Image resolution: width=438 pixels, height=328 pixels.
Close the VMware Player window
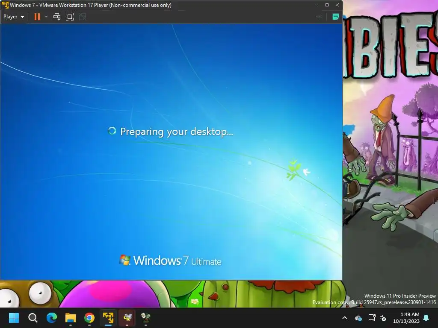pyautogui.click(x=337, y=5)
